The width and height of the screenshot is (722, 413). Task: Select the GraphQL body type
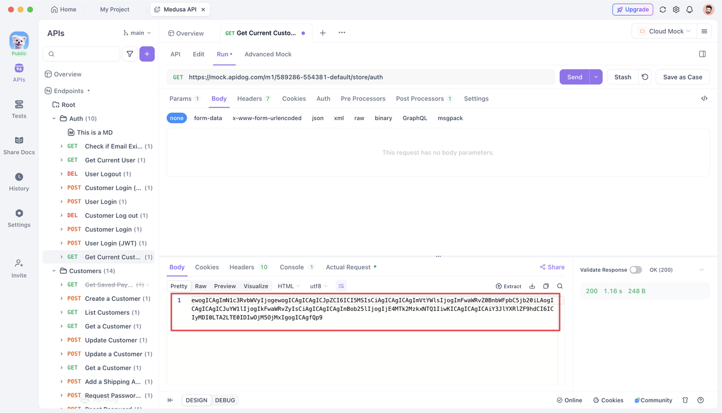click(415, 118)
